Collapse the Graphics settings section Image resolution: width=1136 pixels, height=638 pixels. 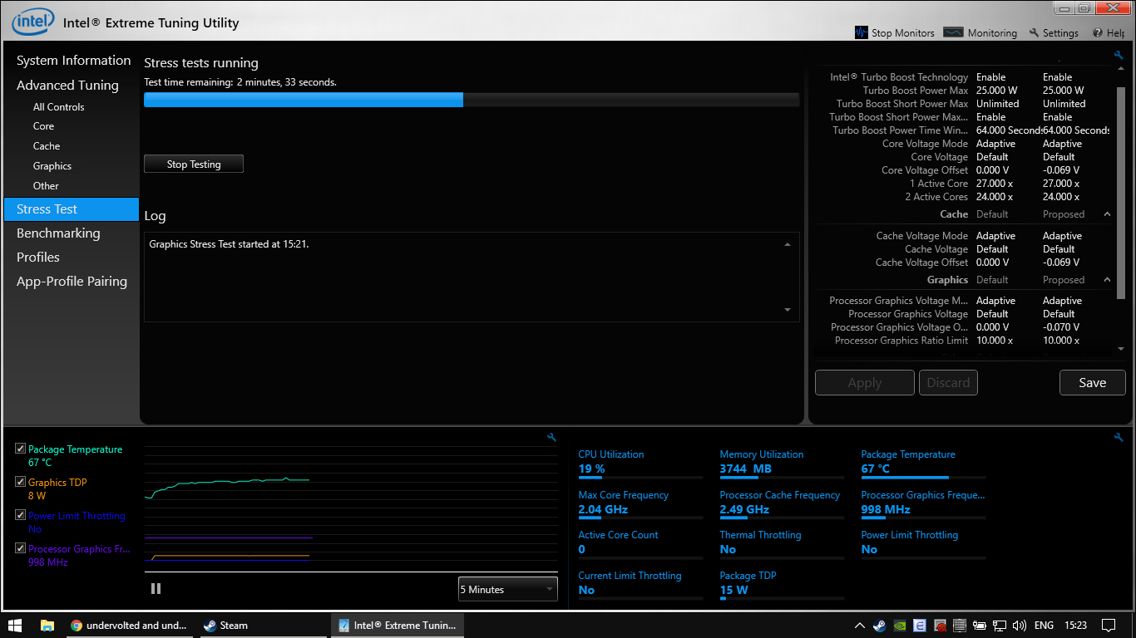tap(1107, 280)
